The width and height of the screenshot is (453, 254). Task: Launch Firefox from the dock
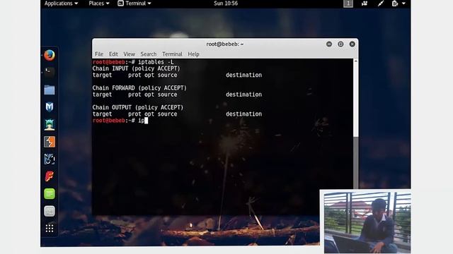pyautogui.click(x=50, y=55)
